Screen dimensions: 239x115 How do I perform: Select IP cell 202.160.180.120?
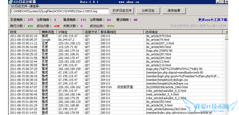tap(69, 102)
